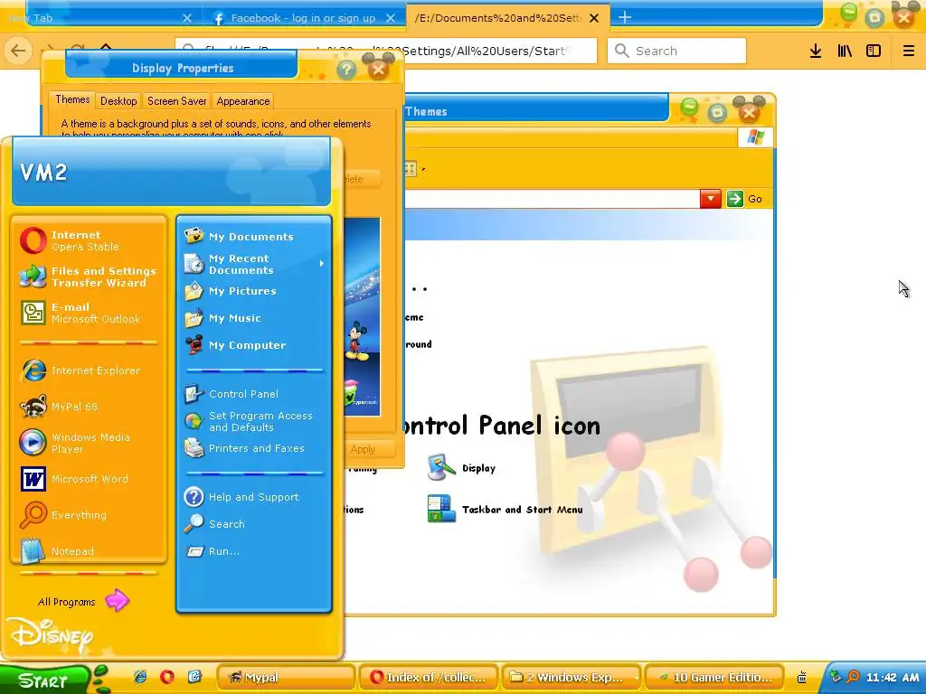The height and width of the screenshot is (694, 926).
Task: Open browser library icon
Action: coord(845,51)
